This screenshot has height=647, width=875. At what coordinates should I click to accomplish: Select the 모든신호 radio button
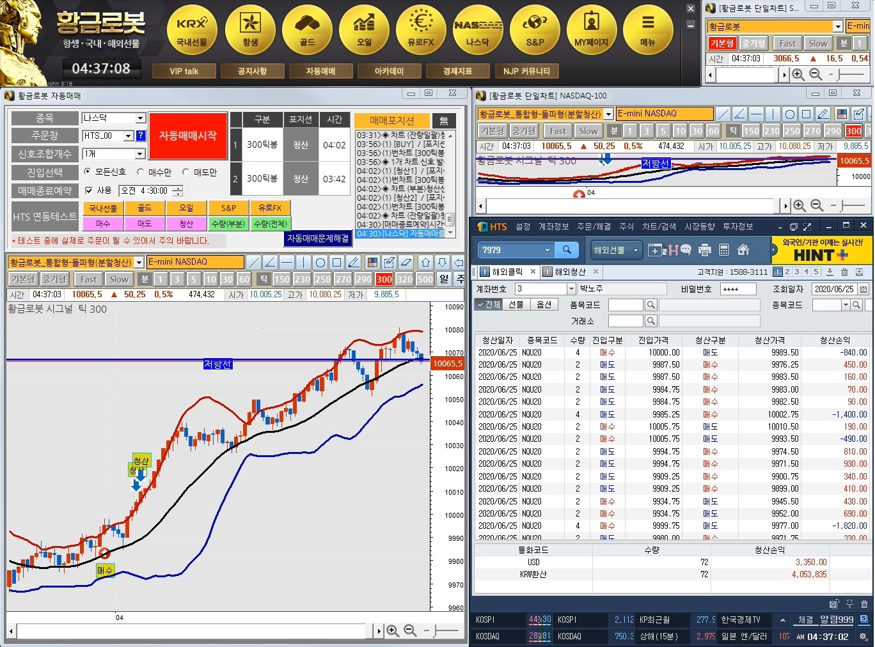[88, 171]
